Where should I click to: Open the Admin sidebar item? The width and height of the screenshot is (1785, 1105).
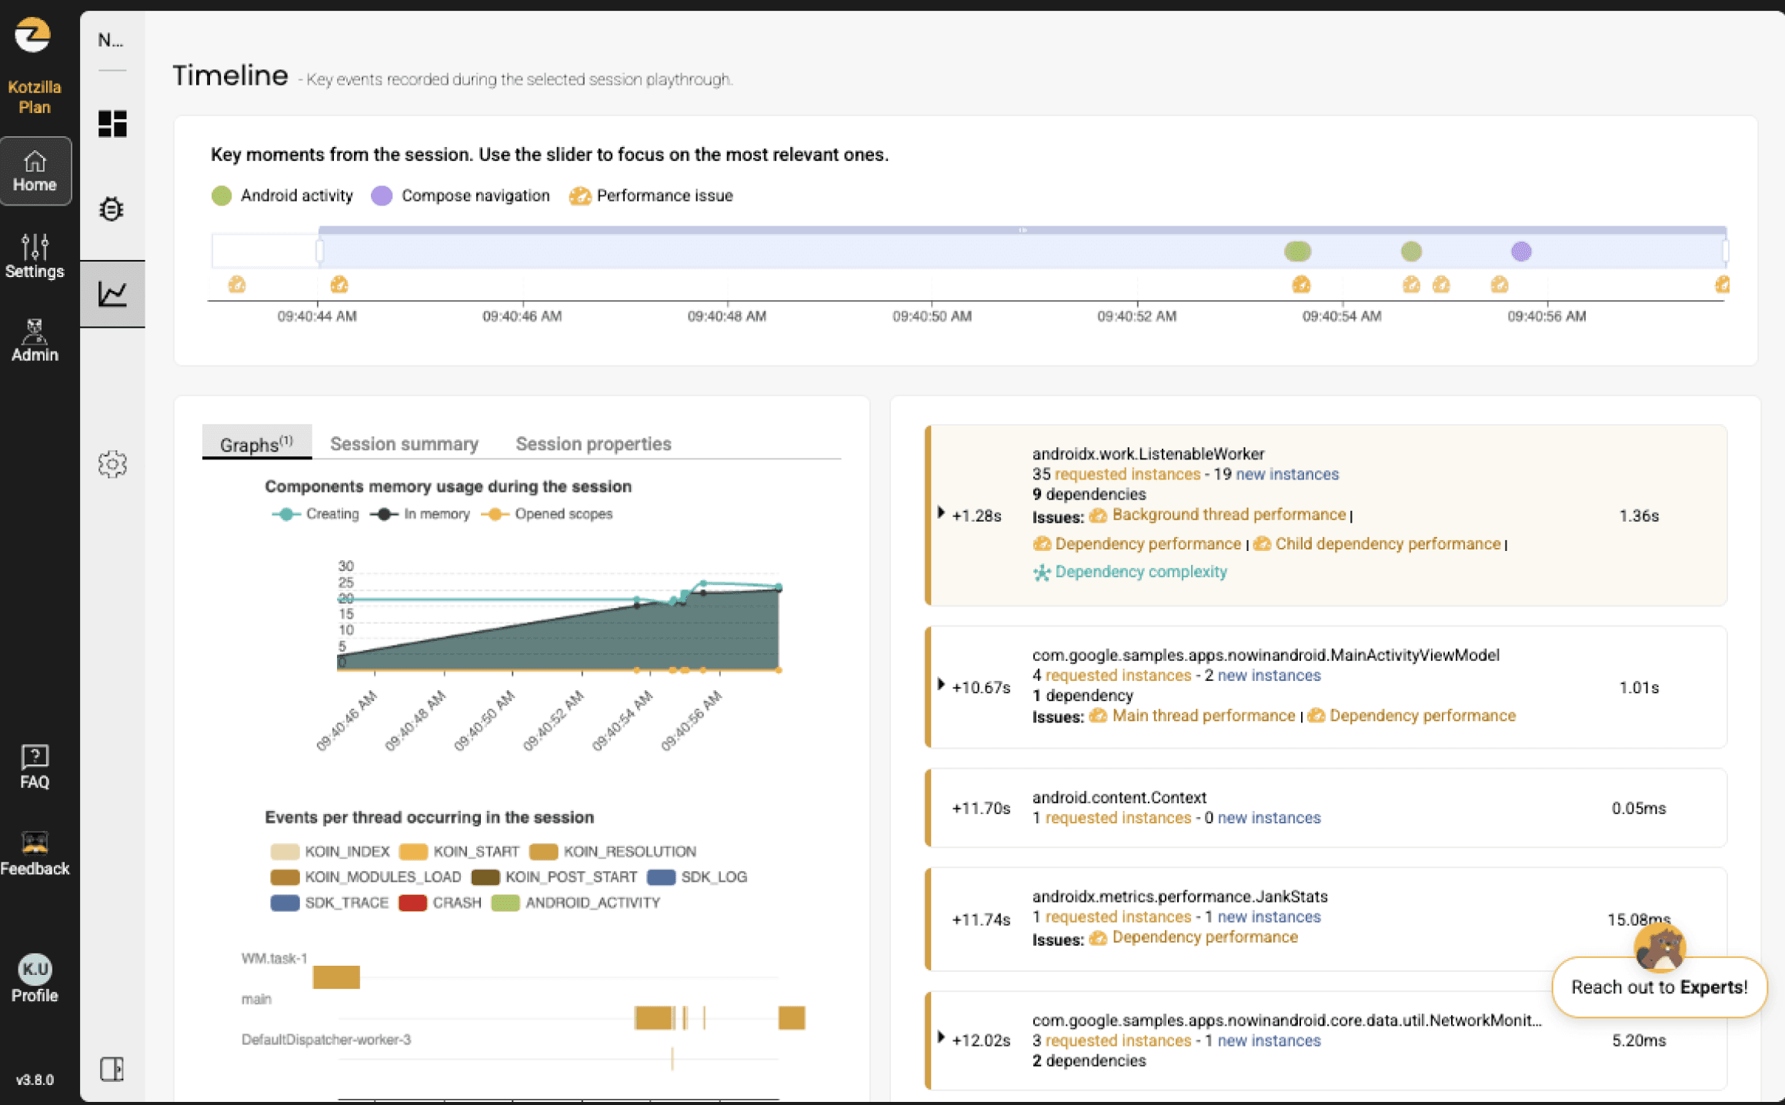tap(35, 340)
